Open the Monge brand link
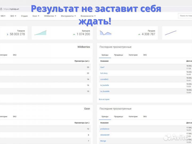The width and height of the screenshot is (192, 144). [x=103, y=141]
